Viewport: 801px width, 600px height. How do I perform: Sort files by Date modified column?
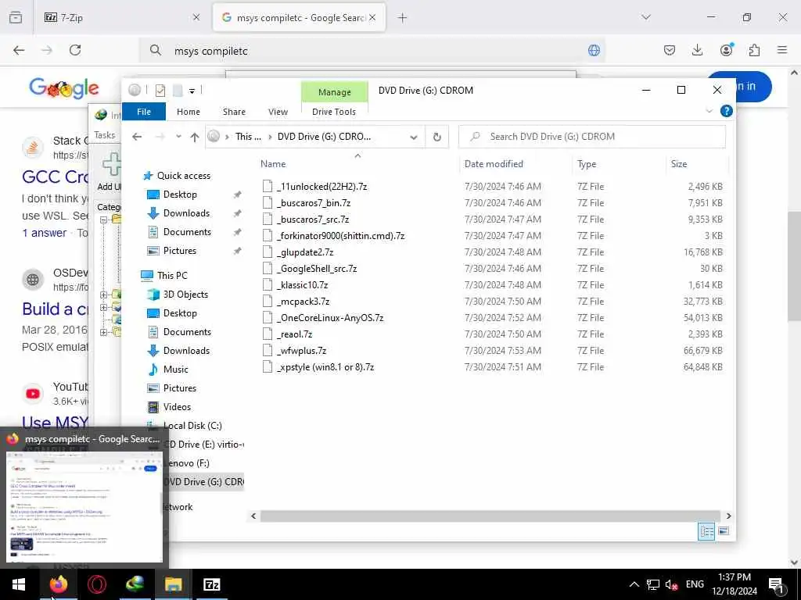[494, 164]
